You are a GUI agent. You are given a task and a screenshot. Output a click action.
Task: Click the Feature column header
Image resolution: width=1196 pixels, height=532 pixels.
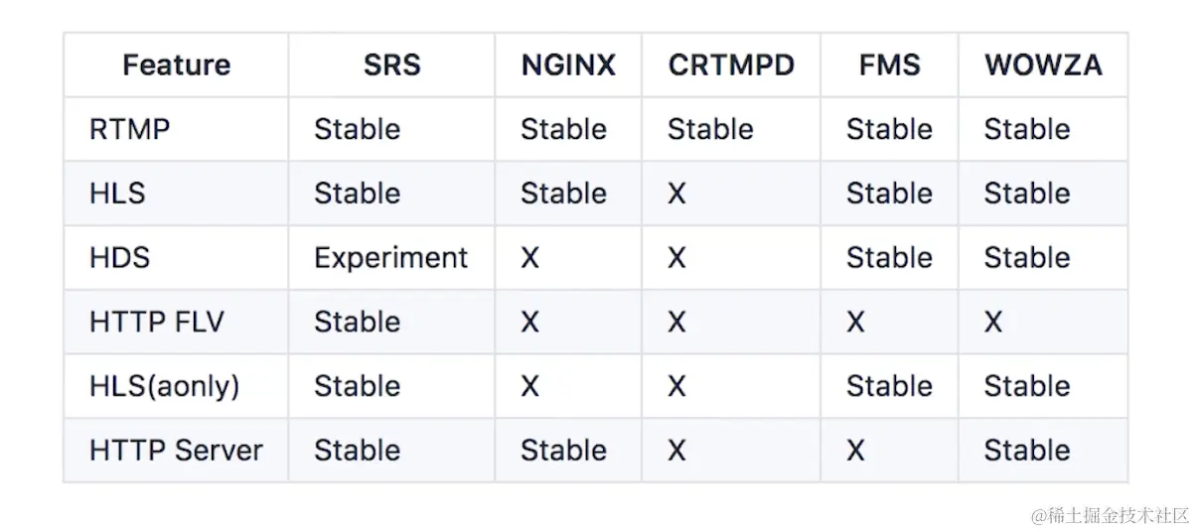176,66
